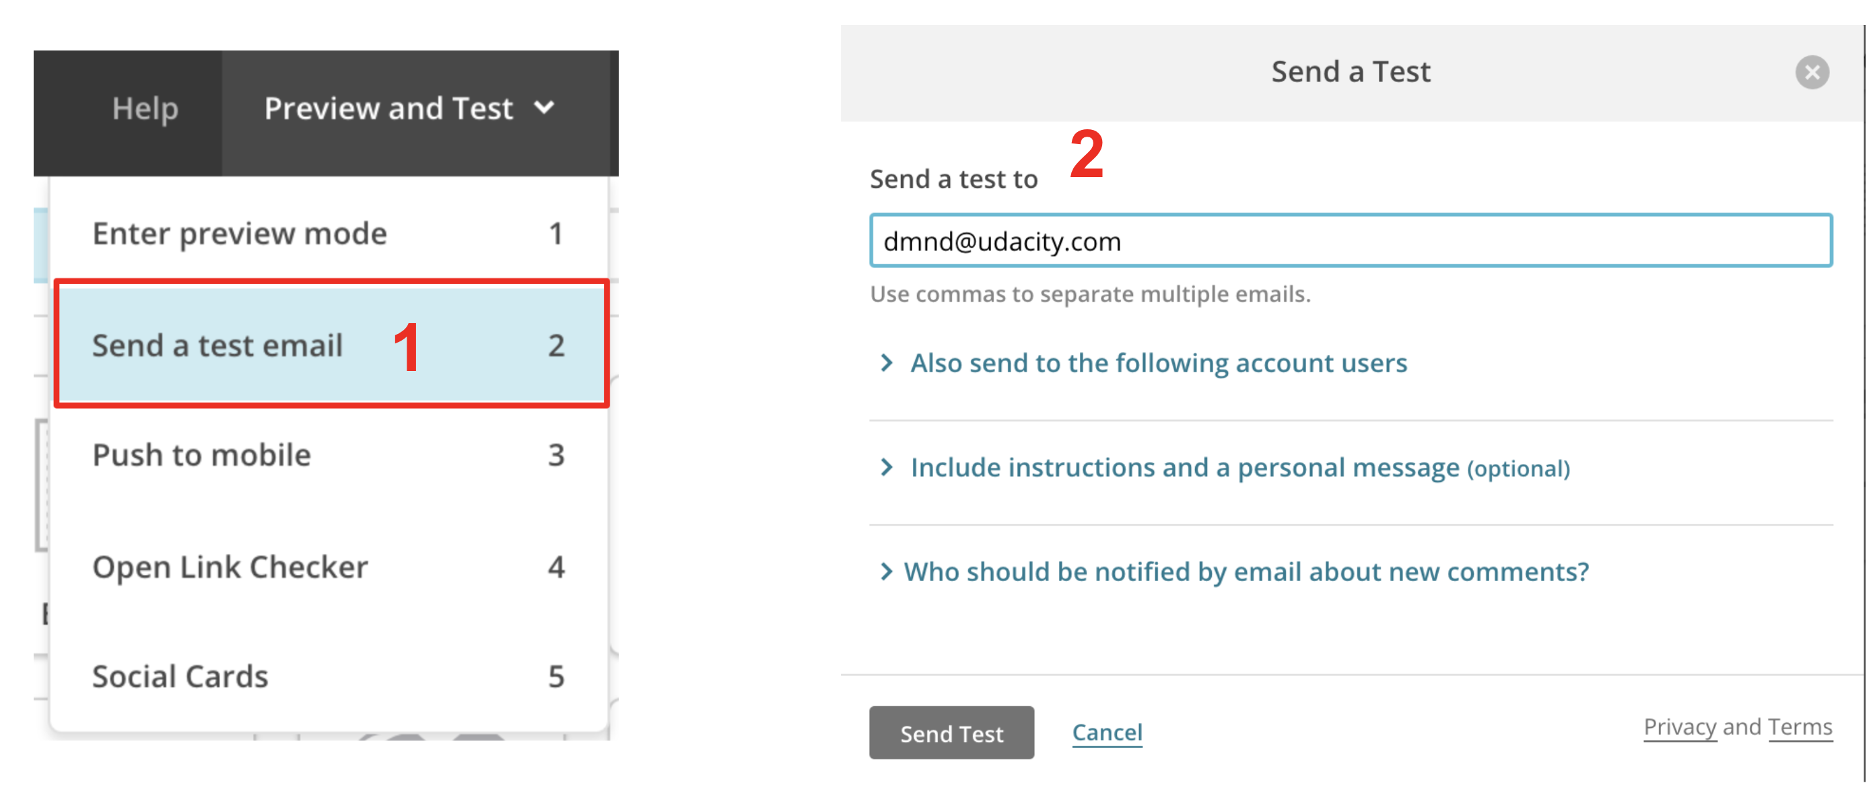Close the Send a Test dialog
The image size is (1873, 785).
(x=1811, y=73)
